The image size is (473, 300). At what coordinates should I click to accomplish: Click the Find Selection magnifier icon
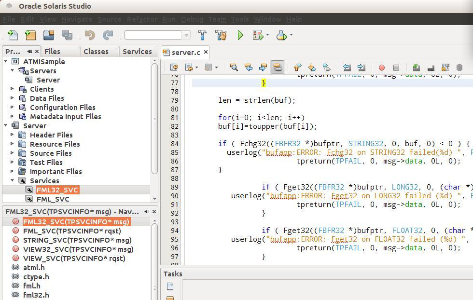click(234, 67)
